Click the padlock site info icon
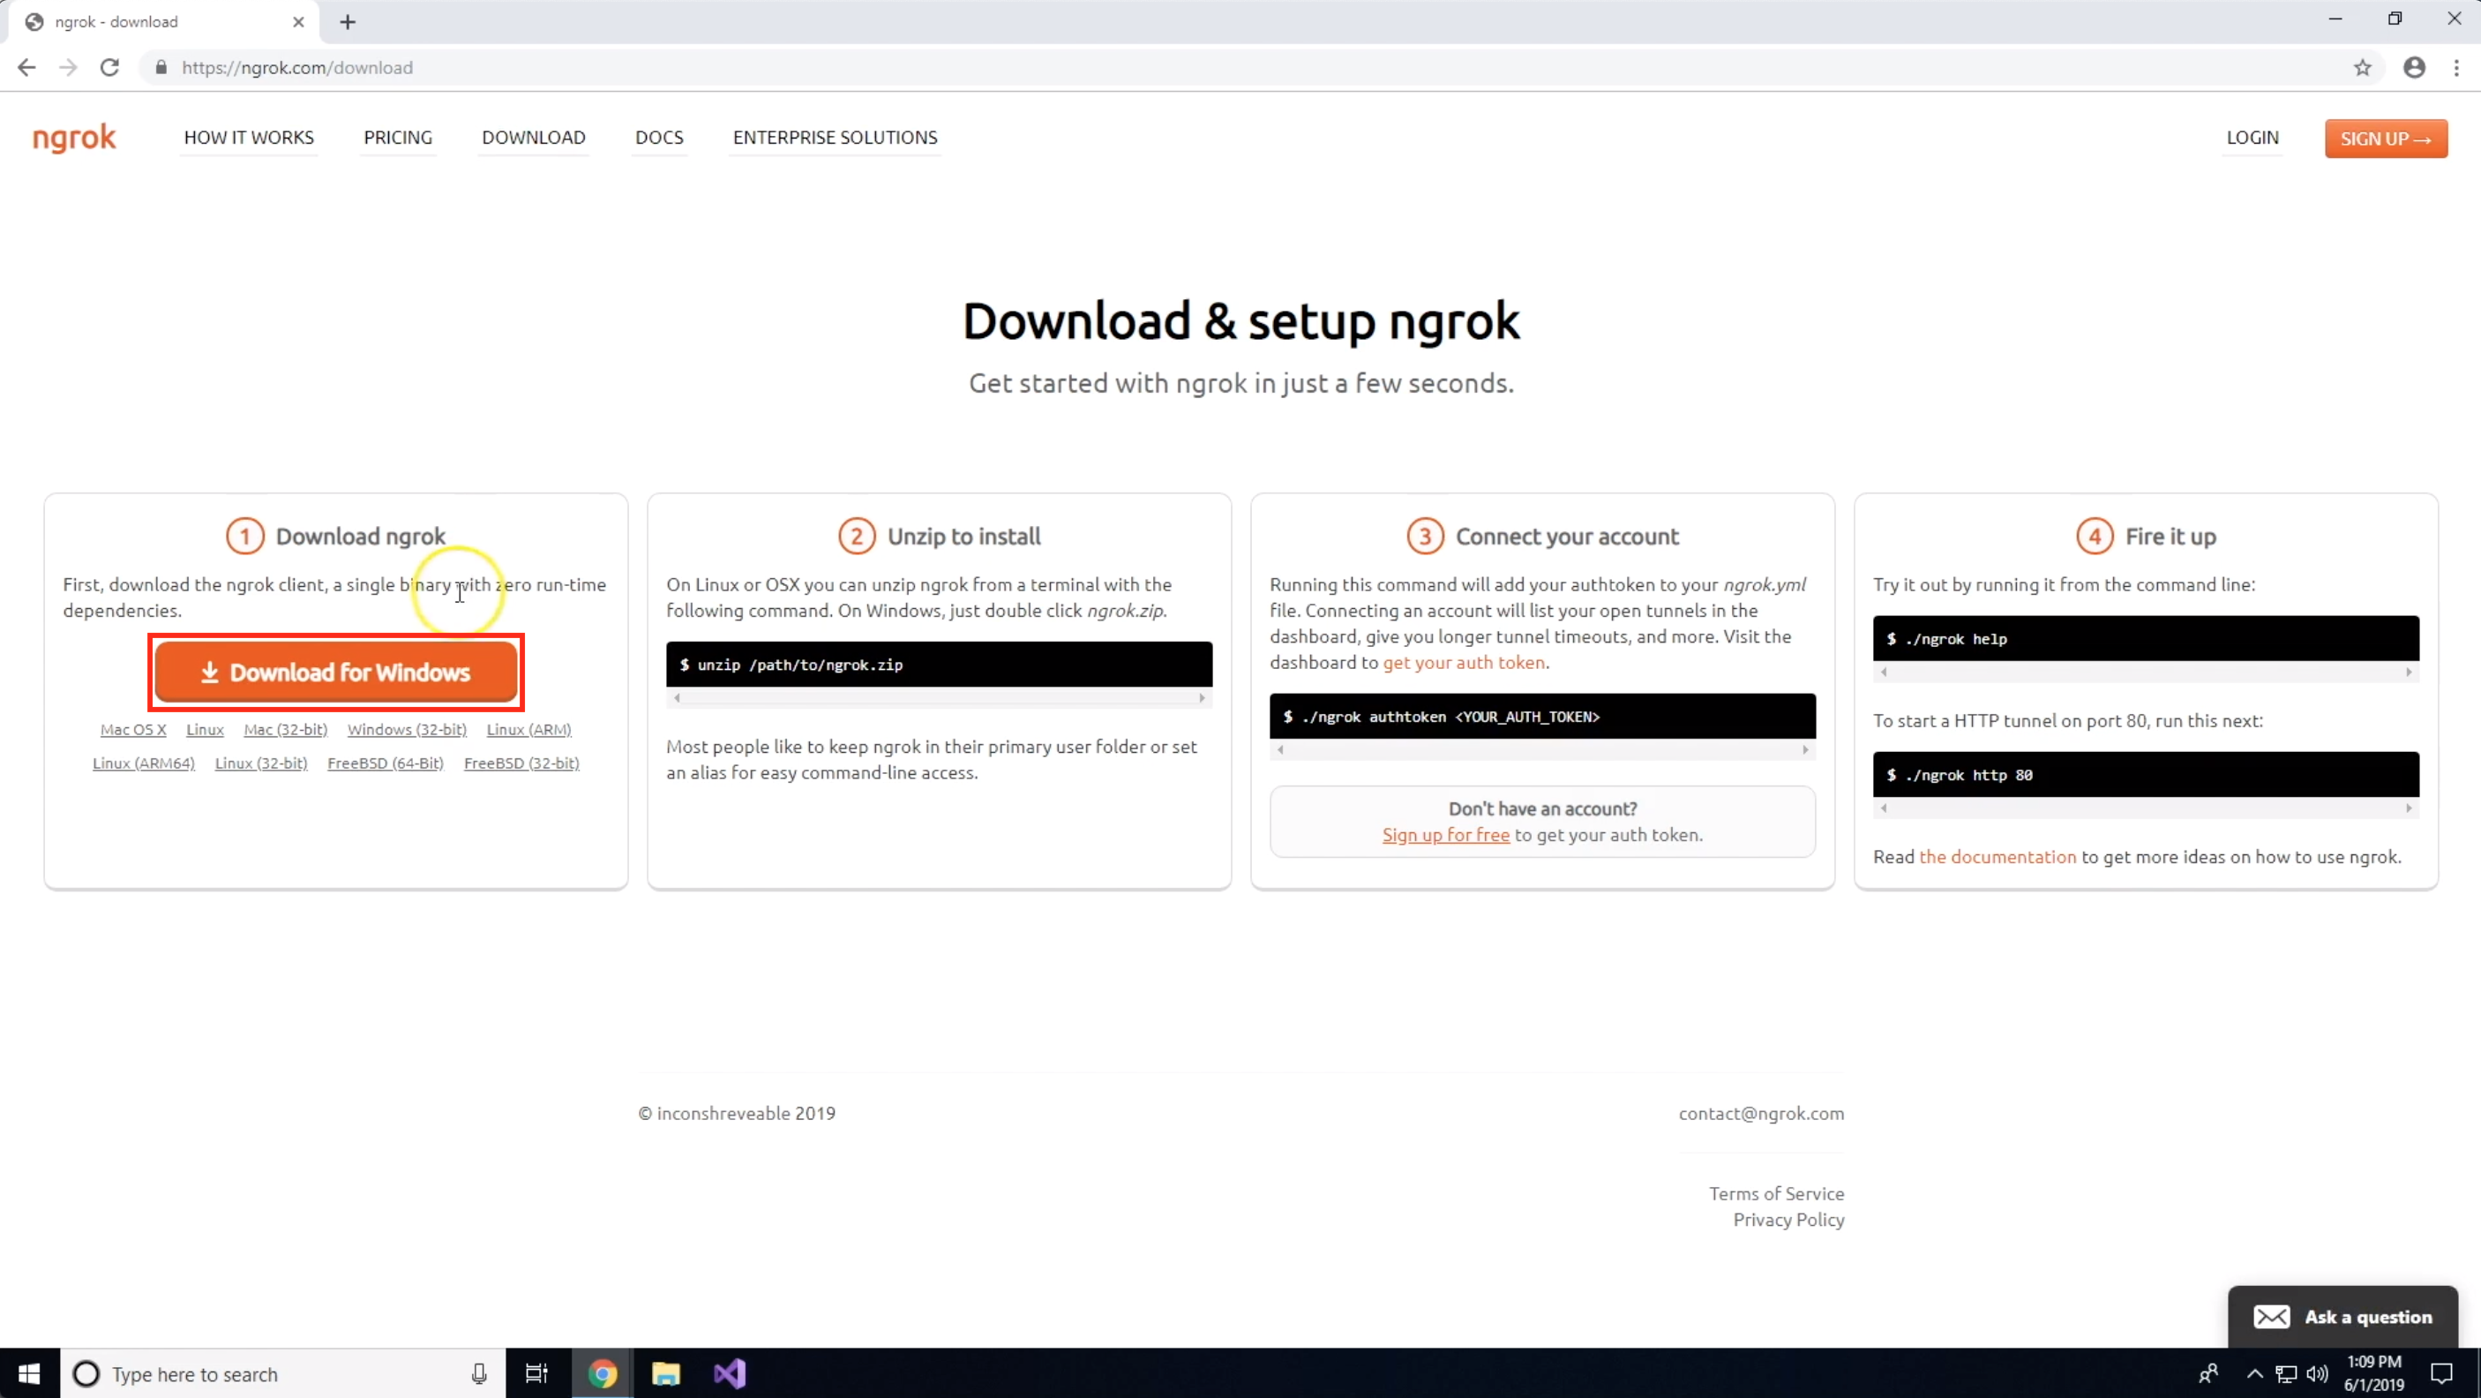The width and height of the screenshot is (2481, 1398). [161, 67]
